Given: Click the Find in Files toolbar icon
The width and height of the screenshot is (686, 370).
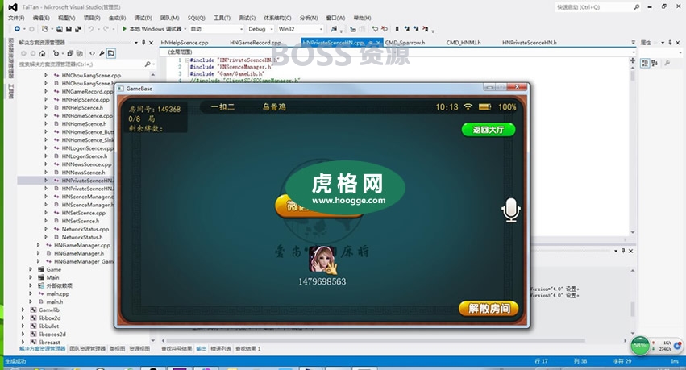Looking at the screenshot, I should pos(334,29).
